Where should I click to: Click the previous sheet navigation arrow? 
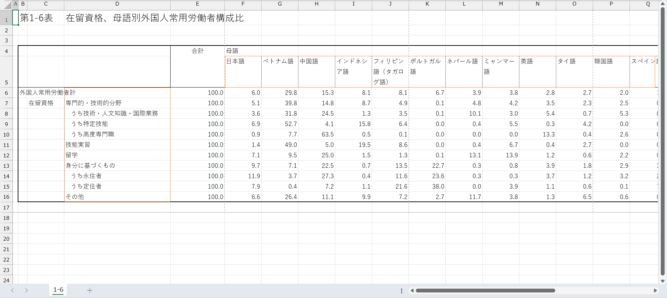13,290
